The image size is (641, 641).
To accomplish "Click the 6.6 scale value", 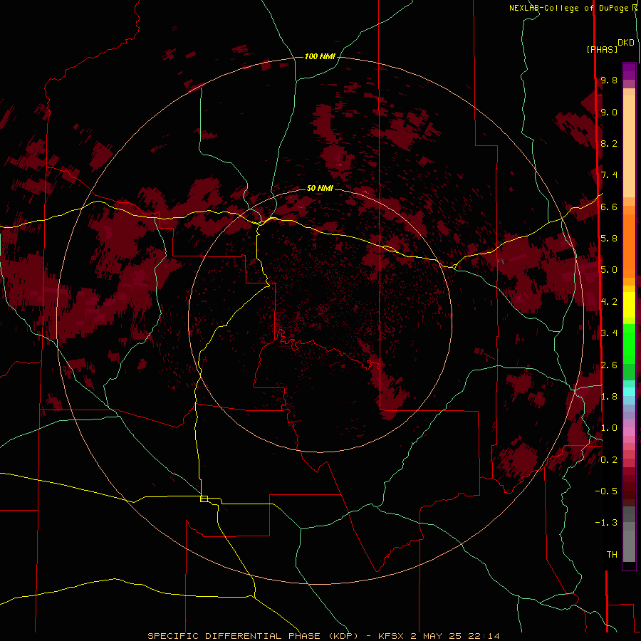I will click(609, 207).
